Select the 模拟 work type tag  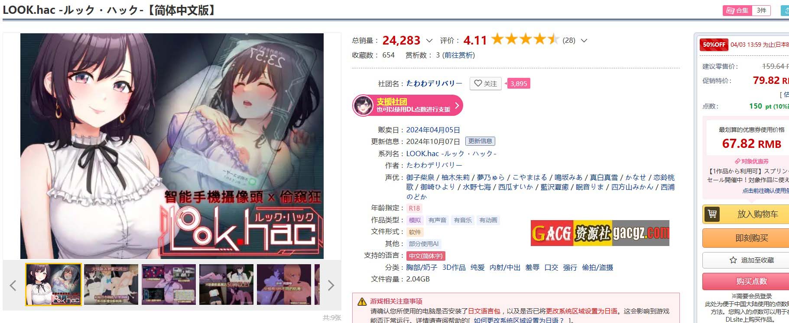415,220
